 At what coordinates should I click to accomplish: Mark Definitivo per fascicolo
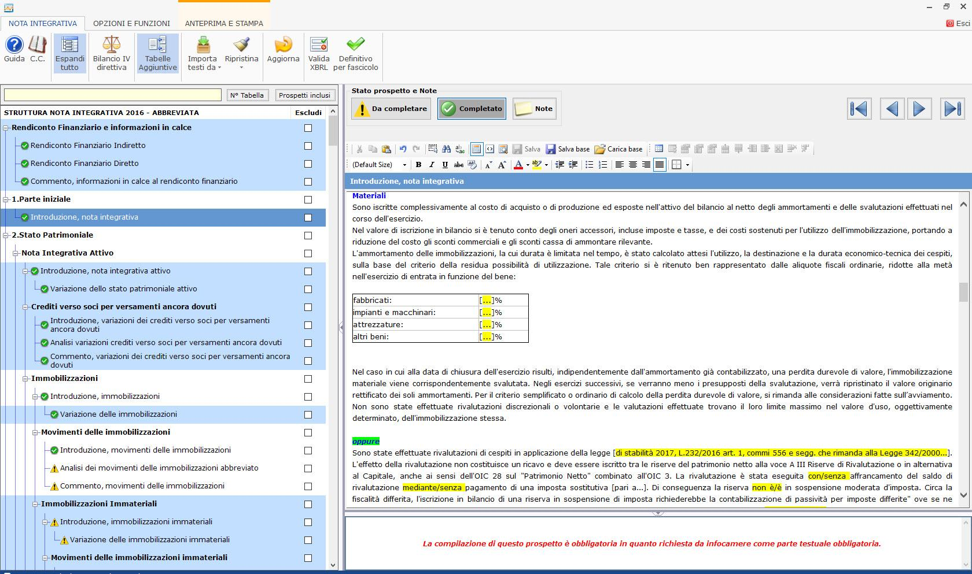[356, 53]
